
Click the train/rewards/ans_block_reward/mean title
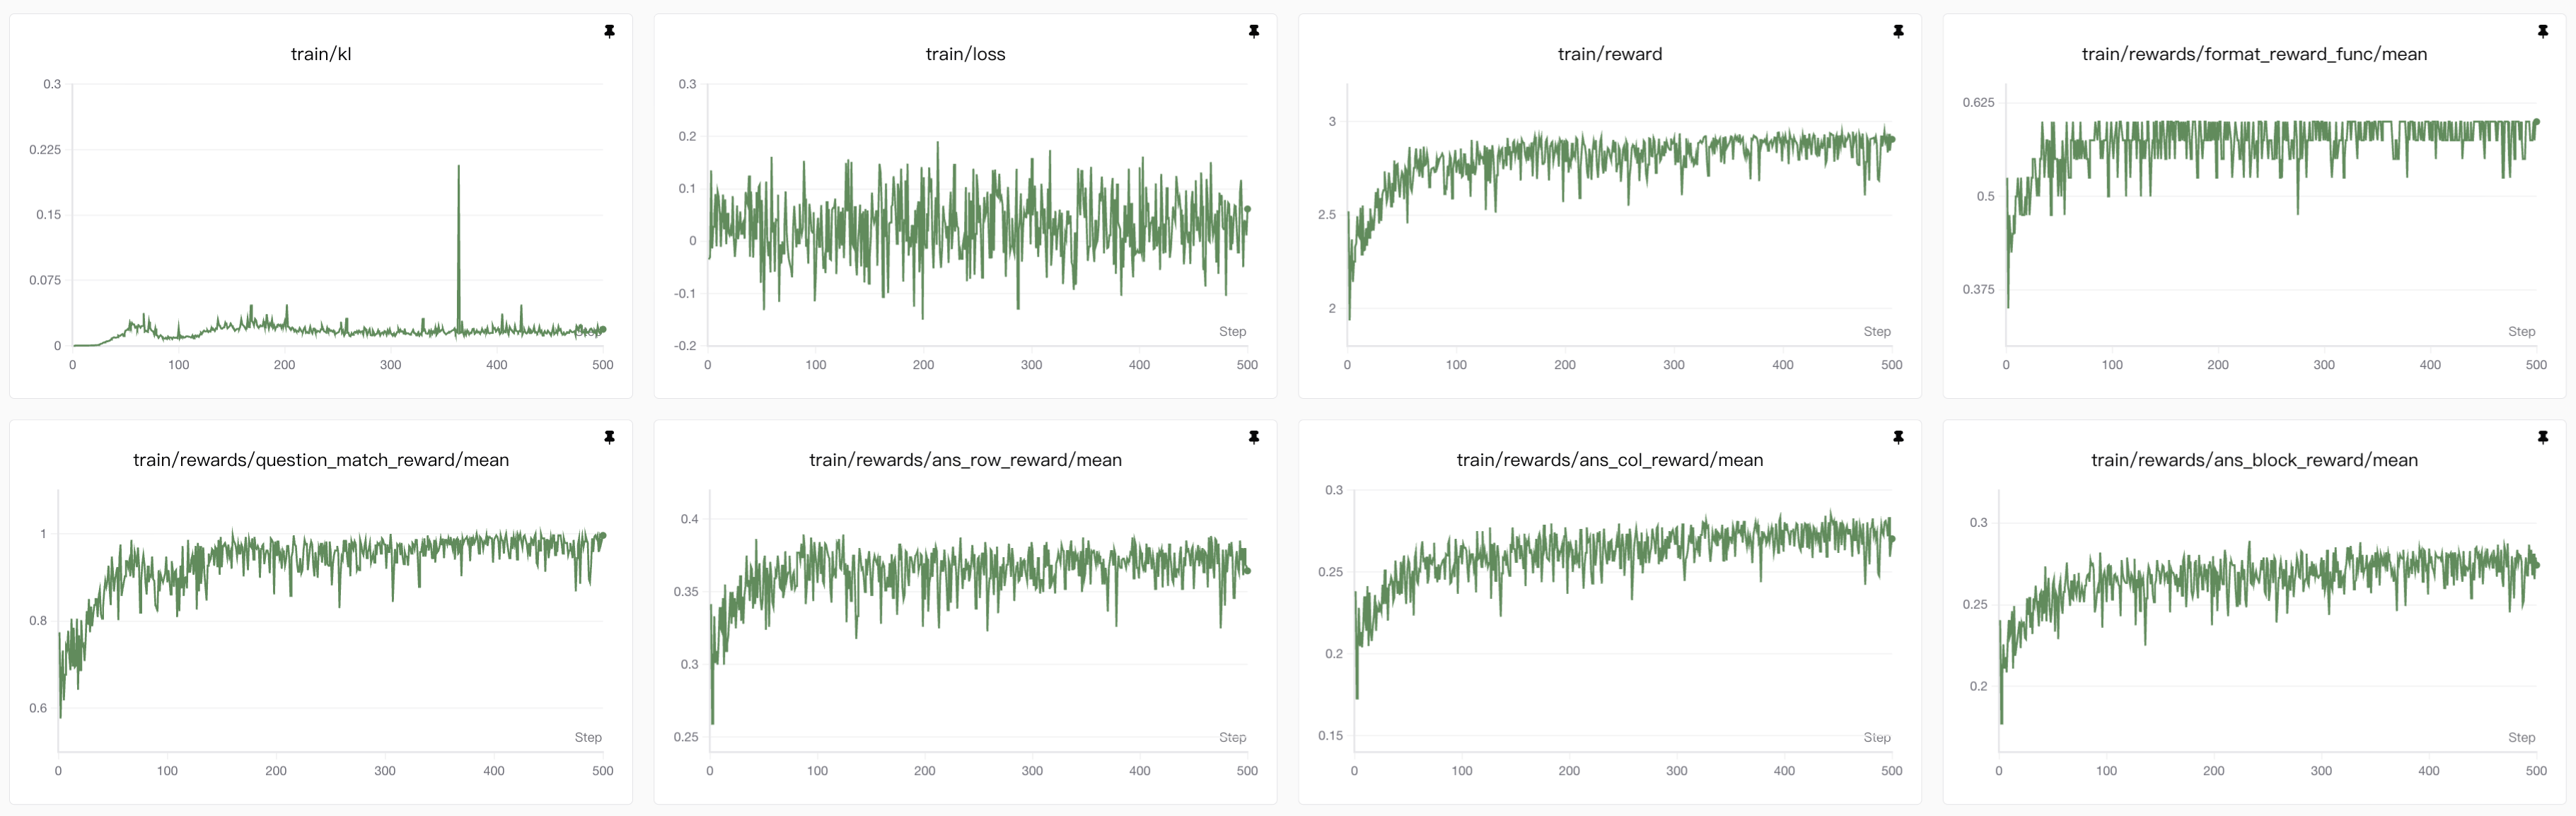point(2253,460)
